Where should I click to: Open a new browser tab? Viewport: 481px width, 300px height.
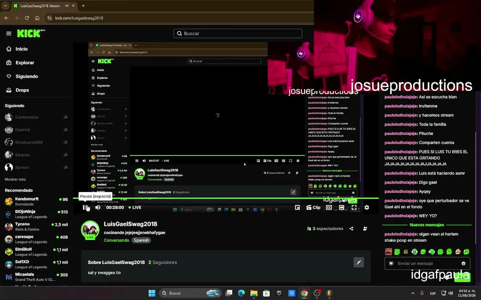pos(83,6)
